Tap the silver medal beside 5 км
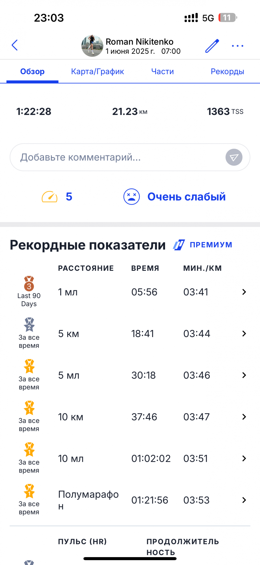 click(29, 325)
